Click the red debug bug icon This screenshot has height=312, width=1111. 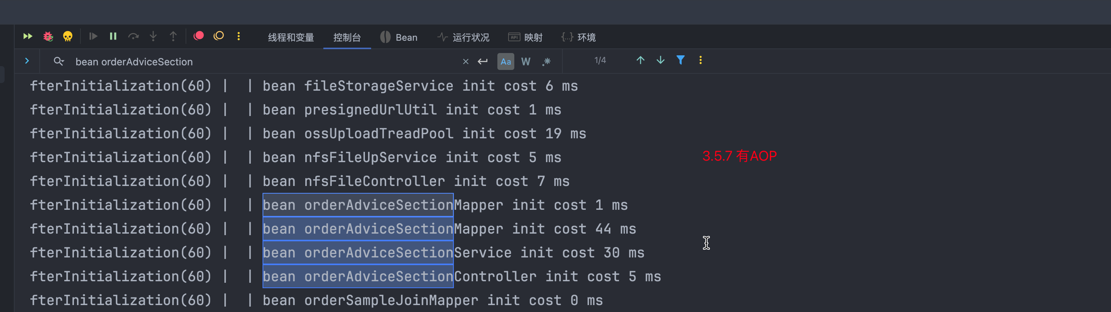click(48, 37)
